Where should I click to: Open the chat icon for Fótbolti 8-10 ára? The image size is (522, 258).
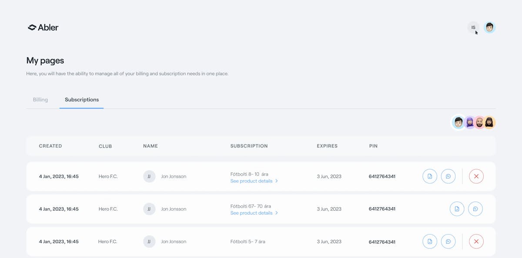(448, 176)
